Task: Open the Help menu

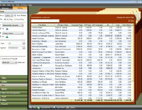Action: pyautogui.click(x=30, y=5)
